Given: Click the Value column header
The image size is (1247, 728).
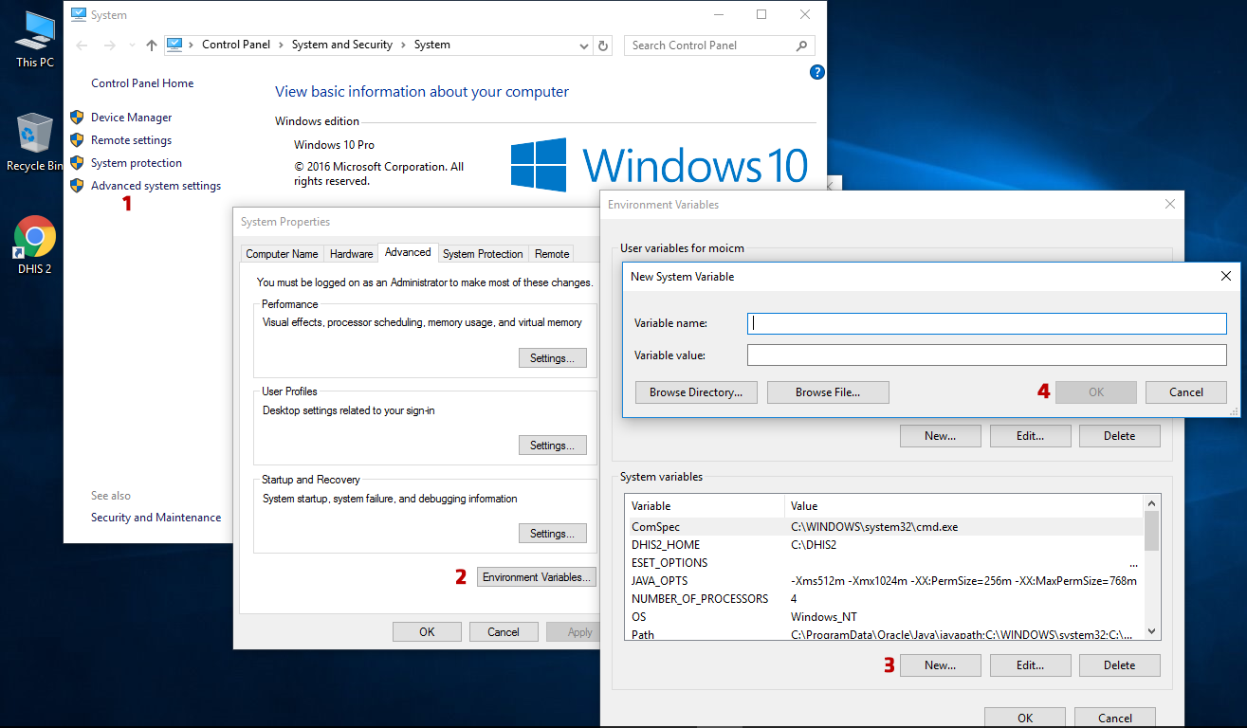Looking at the screenshot, I should tap(964, 506).
